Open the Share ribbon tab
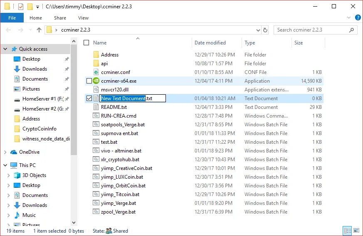Screen dimensions: 363x236 click(x=60, y=18)
